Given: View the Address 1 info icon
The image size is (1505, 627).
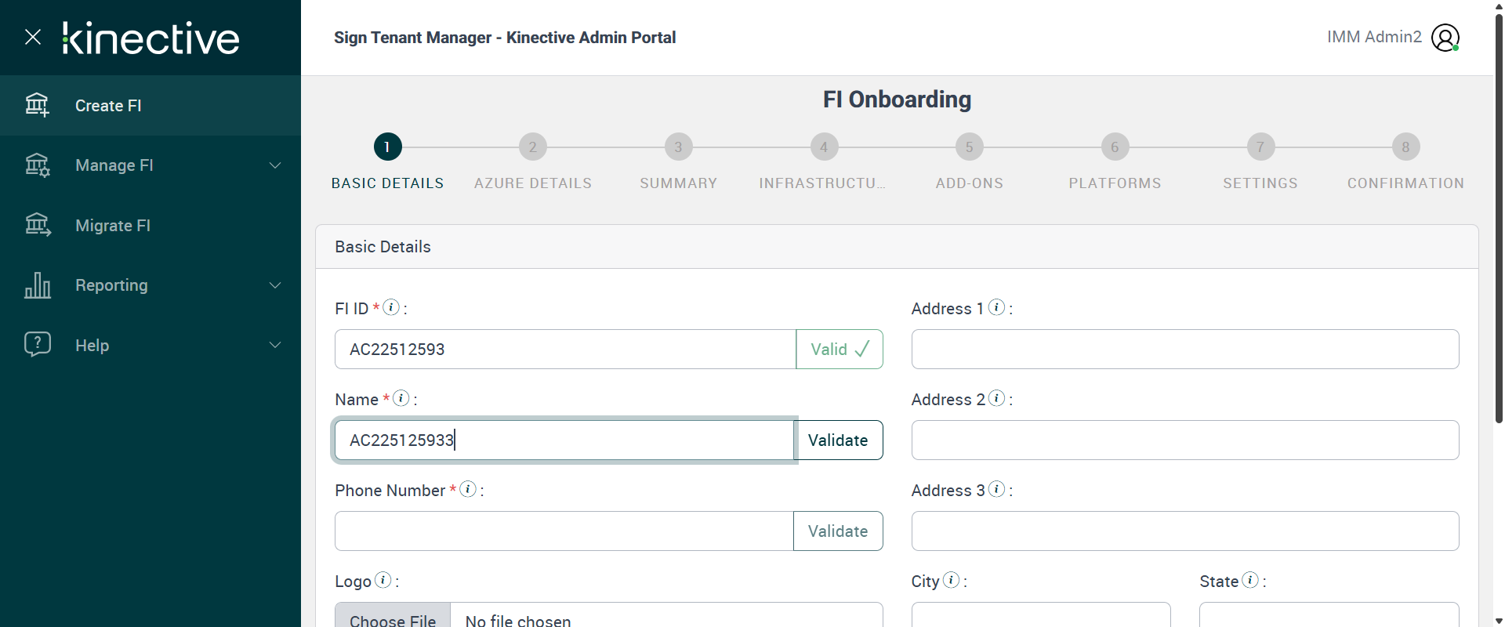Looking at the screenshot, I should (x=996, y=307).
